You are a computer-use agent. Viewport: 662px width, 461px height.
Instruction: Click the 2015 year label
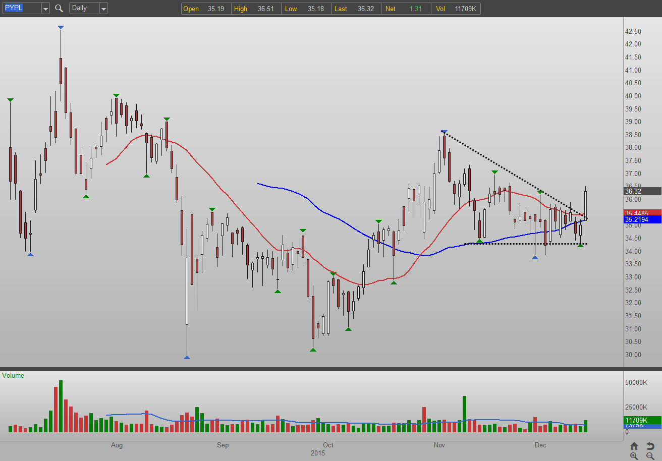(x=318, y=453)
